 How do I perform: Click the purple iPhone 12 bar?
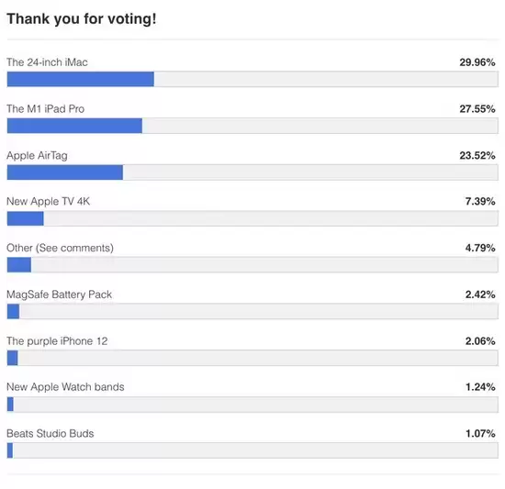click(252, 358)
